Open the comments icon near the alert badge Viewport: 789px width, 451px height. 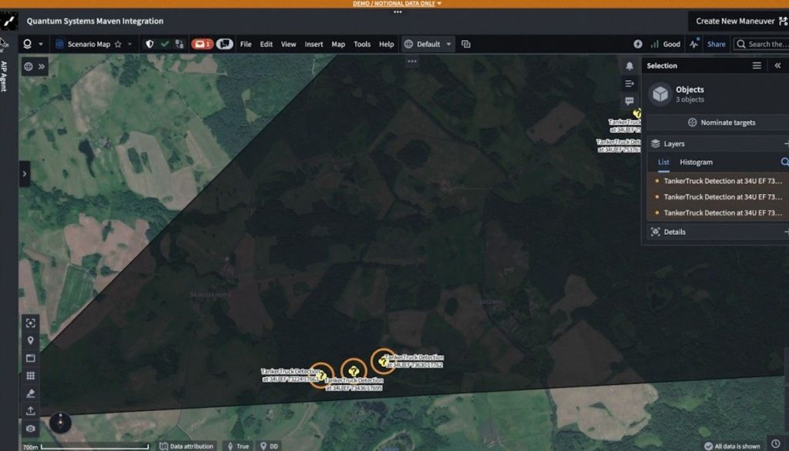(224, 44)
